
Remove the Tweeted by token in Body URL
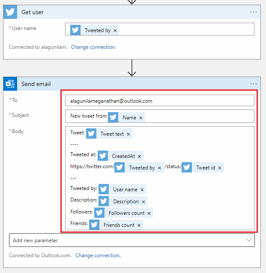pyautogui.click(x=159, y=168)
